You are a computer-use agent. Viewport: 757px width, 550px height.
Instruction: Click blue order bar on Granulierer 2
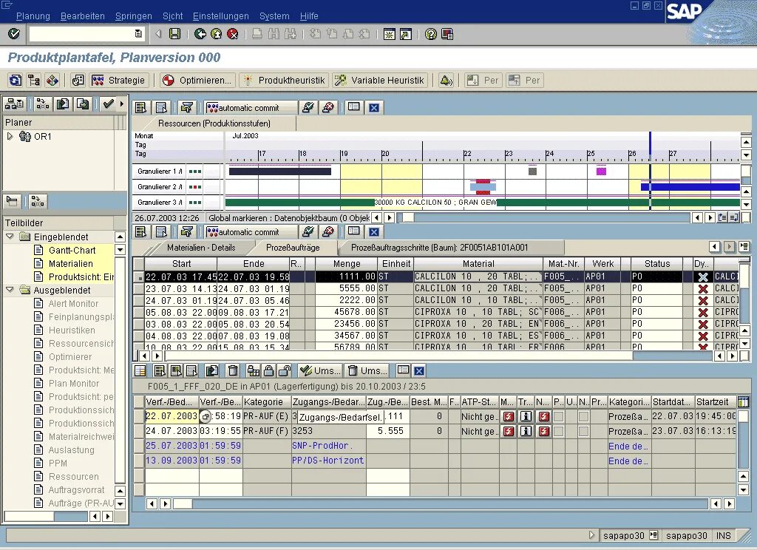point(690,187)
